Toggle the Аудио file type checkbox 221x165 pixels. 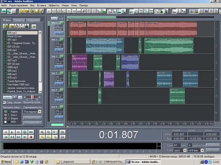coord(5,111)
